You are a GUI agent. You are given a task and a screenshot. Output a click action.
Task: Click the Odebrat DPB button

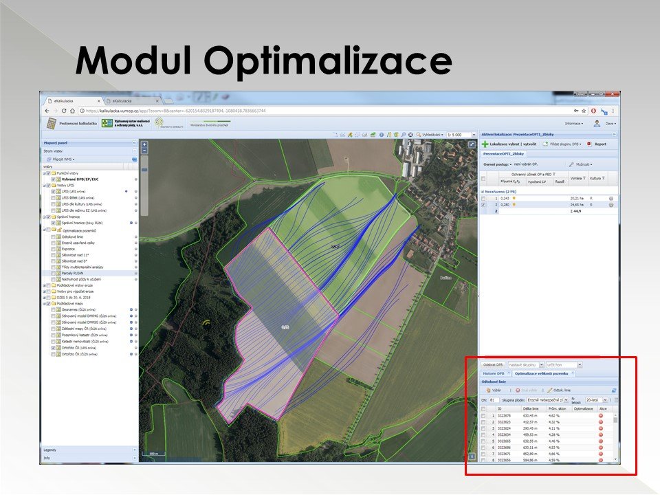[493, 364]
